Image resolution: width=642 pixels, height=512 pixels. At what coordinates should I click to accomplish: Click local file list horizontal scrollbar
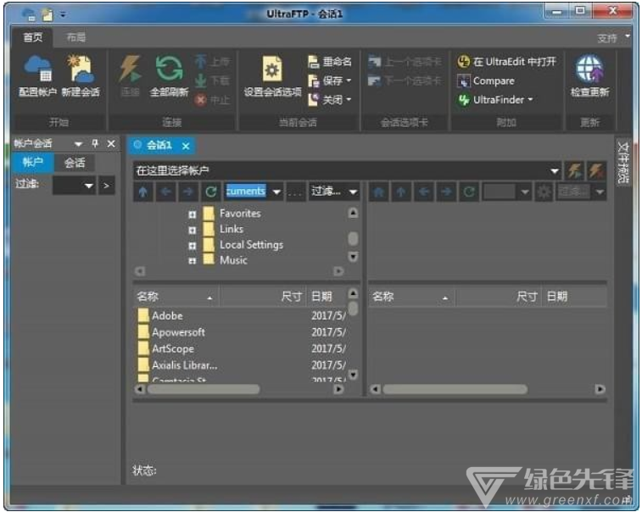click(204, 389)
